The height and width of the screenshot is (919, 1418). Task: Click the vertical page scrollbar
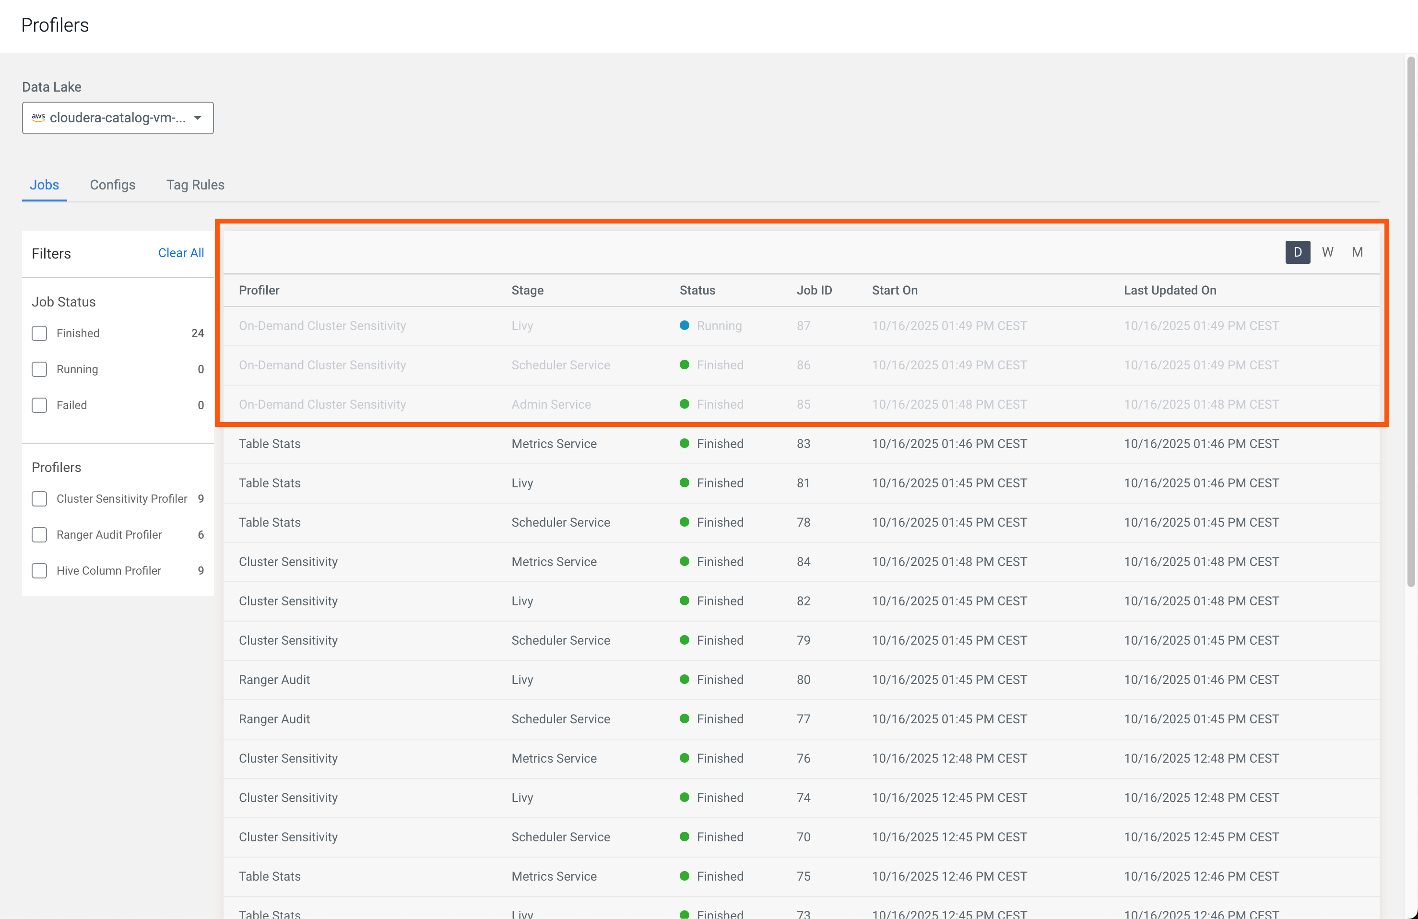(x=1410, y=322)
